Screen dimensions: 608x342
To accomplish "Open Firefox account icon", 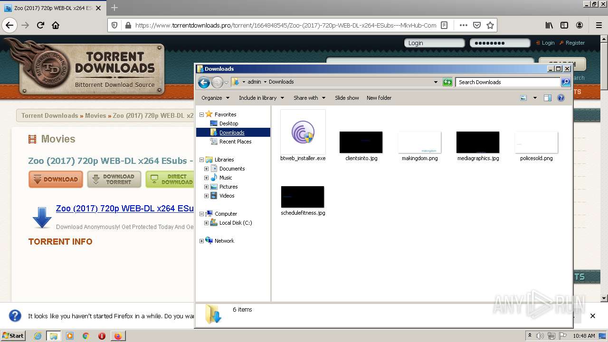I will click(x=579, y=25).
